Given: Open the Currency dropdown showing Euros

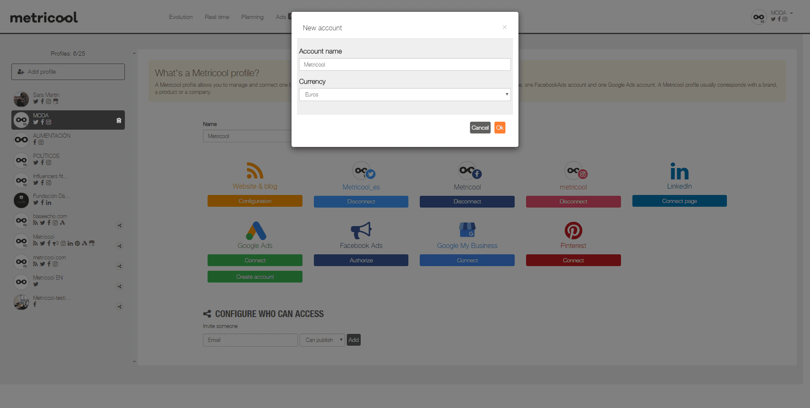Looking at the screenshot, I should pyautogui.click(x=405, y=94).
